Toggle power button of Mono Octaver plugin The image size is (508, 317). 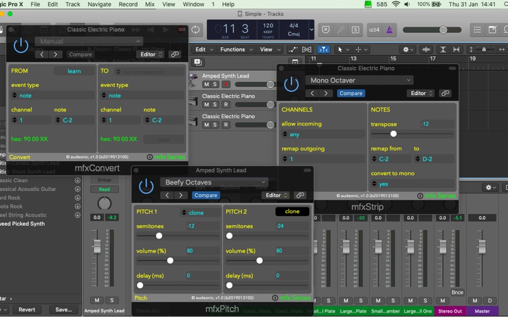[x=291, y=84]
